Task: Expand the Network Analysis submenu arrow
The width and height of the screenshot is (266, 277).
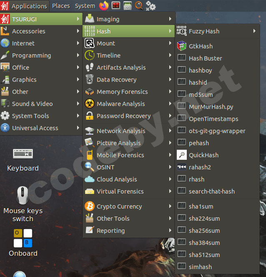Action: pyautogui.click(x=170, y=131)
